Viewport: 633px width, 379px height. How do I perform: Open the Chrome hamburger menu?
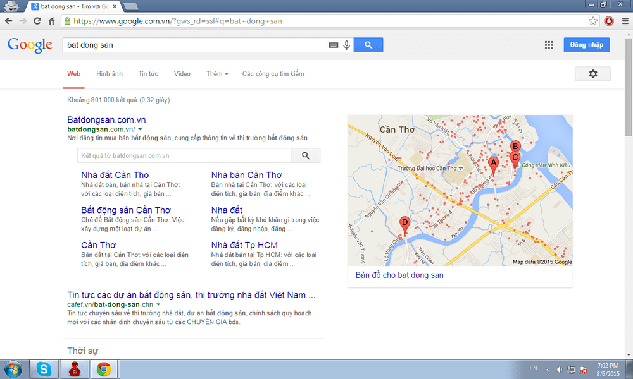tap(625, 21)
